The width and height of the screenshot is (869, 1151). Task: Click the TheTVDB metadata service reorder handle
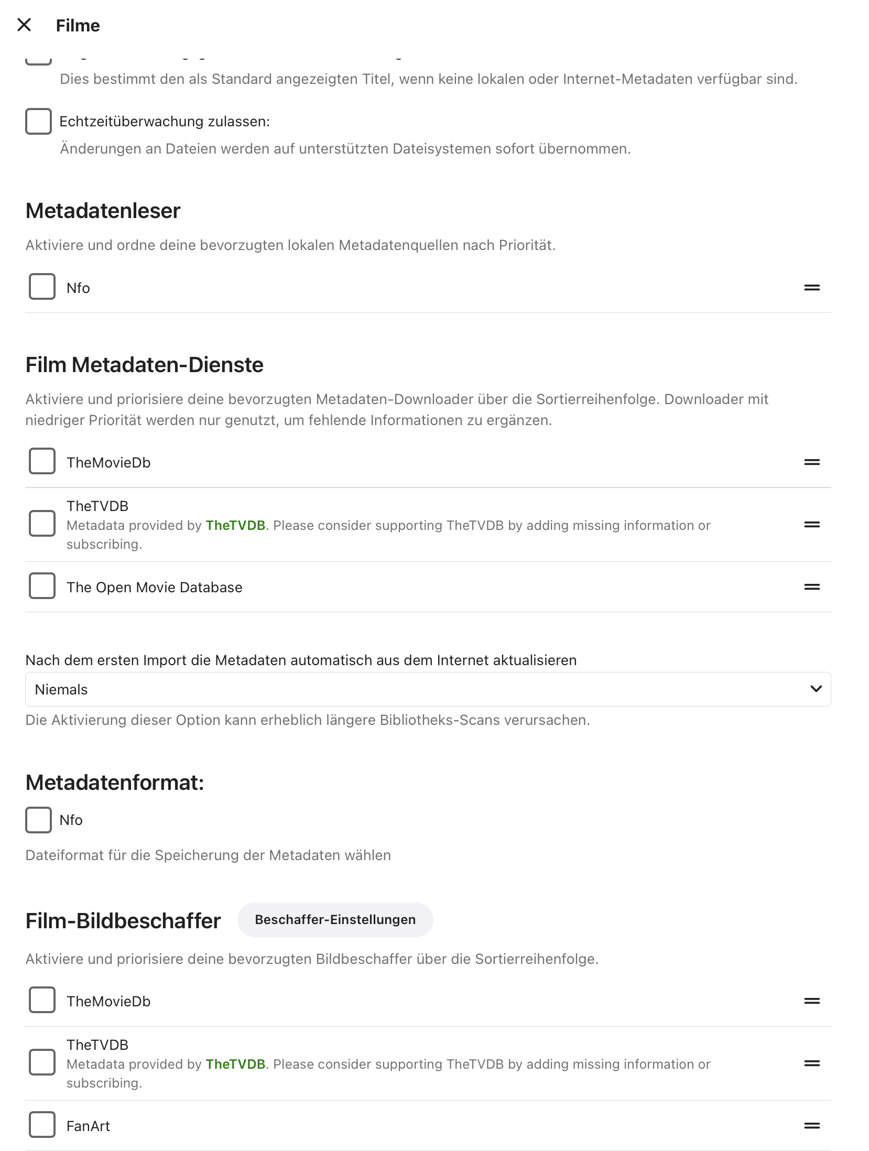(x=811, y=525)
